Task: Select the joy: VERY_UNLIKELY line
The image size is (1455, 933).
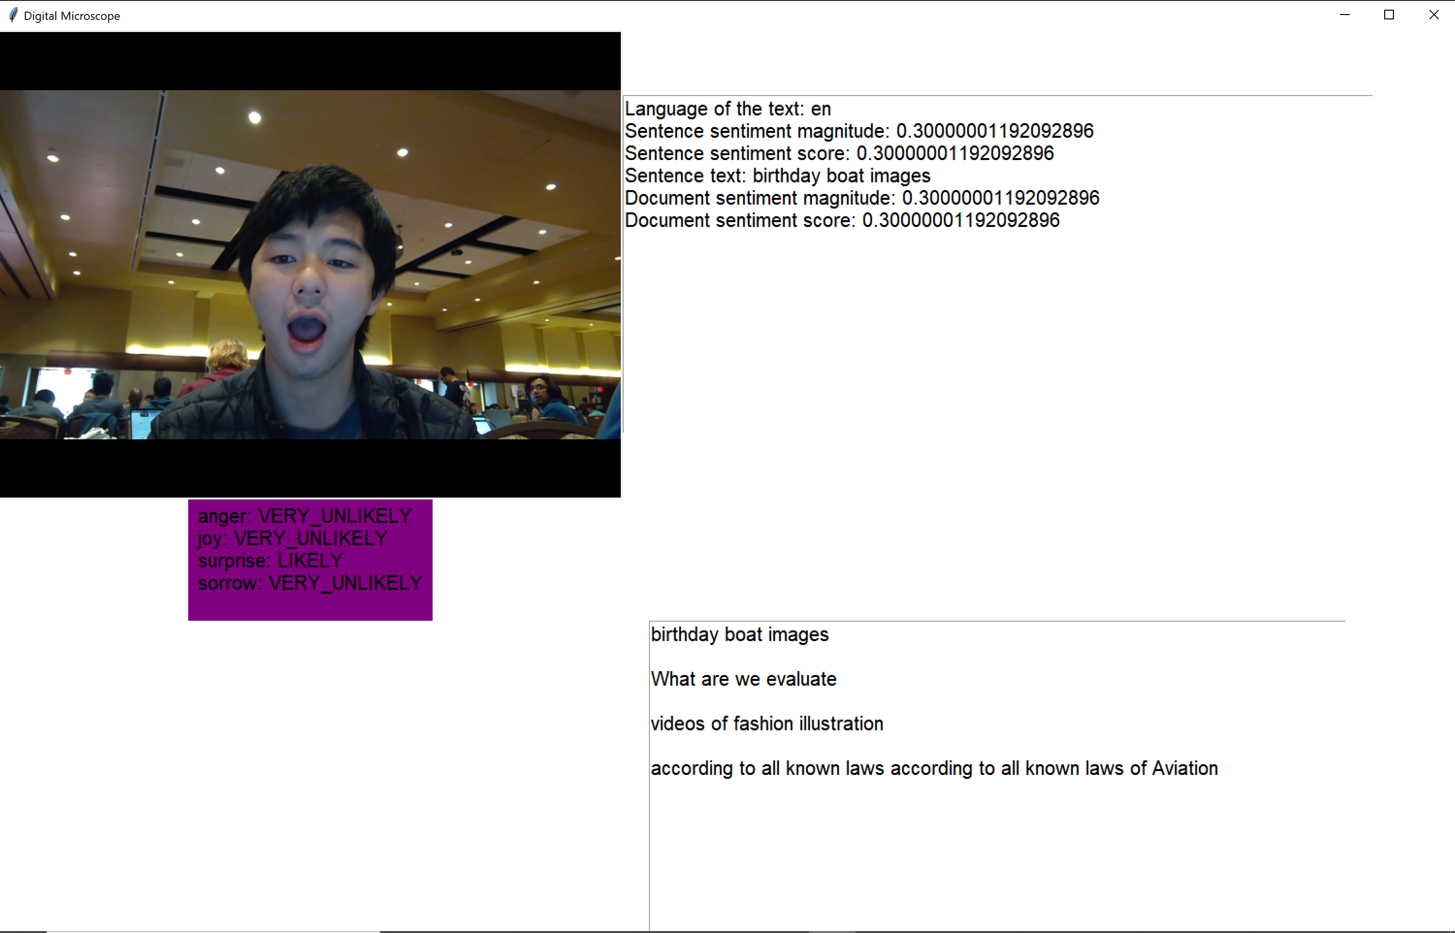Action: [x=292, y=539]
